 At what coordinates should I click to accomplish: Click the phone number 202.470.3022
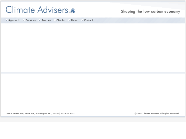[68, 113]
